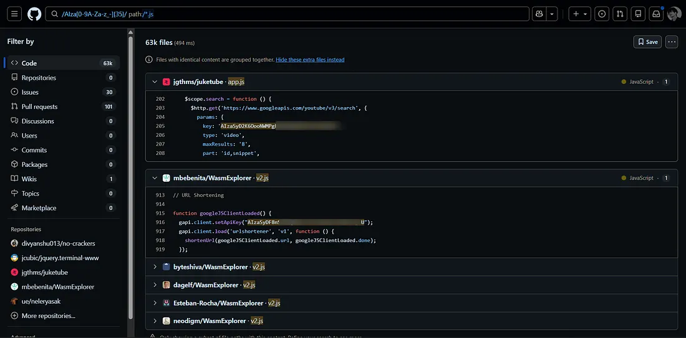686x338 pixels.
Task: Select the Commits filter
Action: click(x=64, y=150)
